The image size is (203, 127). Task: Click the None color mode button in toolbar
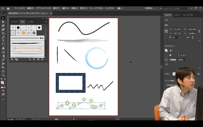pyautogui.click(x=4, y=88)
